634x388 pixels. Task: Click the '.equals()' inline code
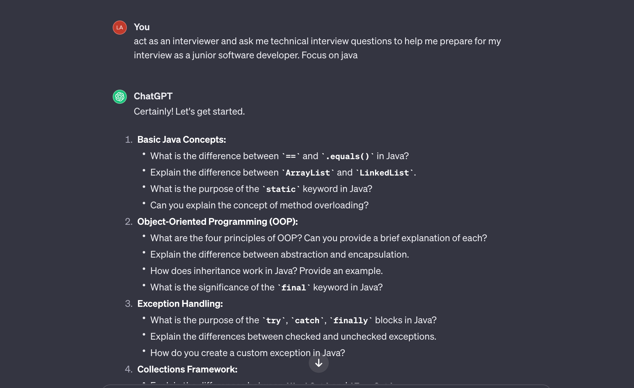tap(348, 156)
